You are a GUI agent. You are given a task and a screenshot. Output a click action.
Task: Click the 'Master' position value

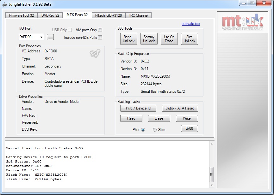click(50, 74)
